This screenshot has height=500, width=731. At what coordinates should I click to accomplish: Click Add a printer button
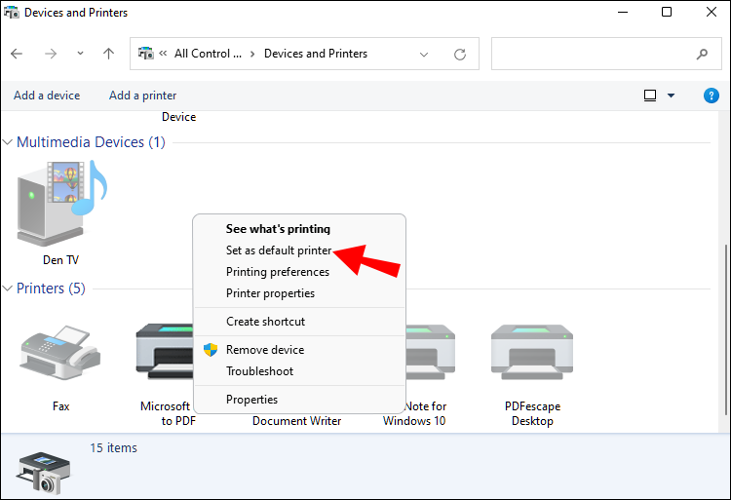tap(143, 96)
